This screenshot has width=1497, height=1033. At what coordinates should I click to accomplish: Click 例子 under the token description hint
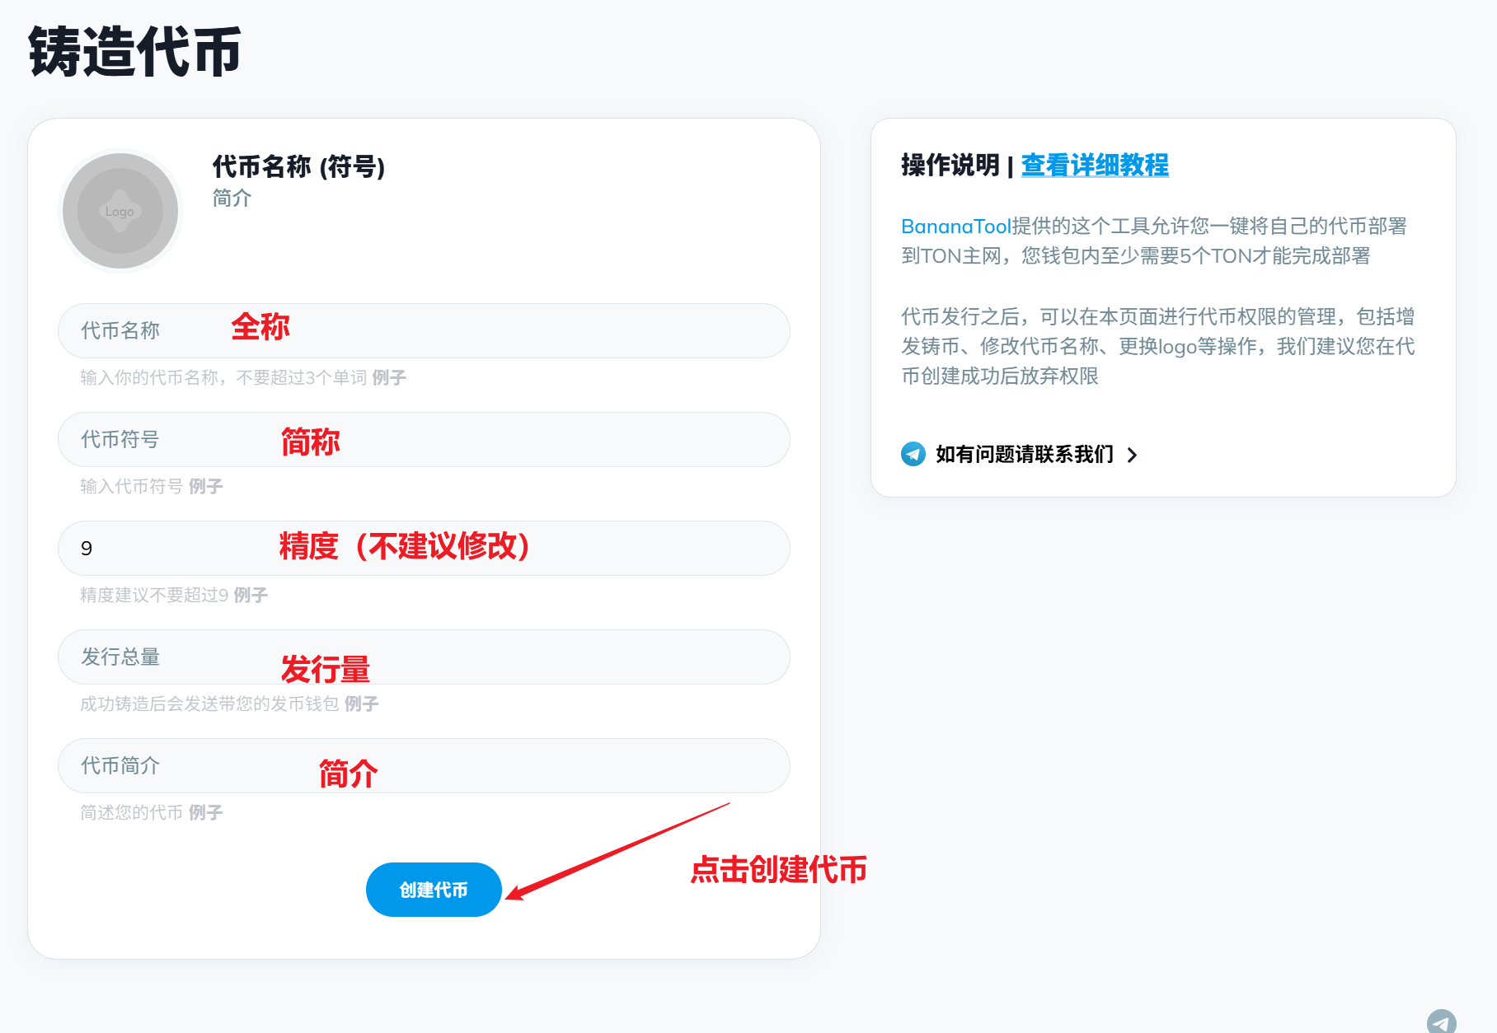click(x=206, y=813)
